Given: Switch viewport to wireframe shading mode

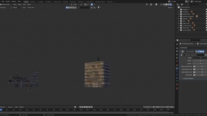Looking at the screenshot, I should (x=164, y=5).
